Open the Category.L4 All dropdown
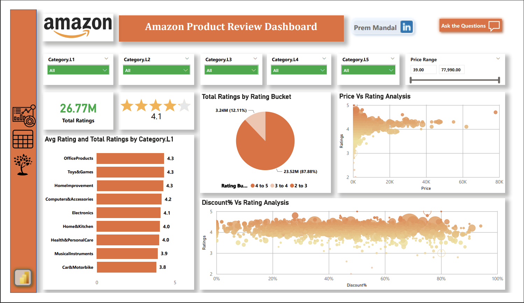Viewport: 524px width, 303px height. 299,70
